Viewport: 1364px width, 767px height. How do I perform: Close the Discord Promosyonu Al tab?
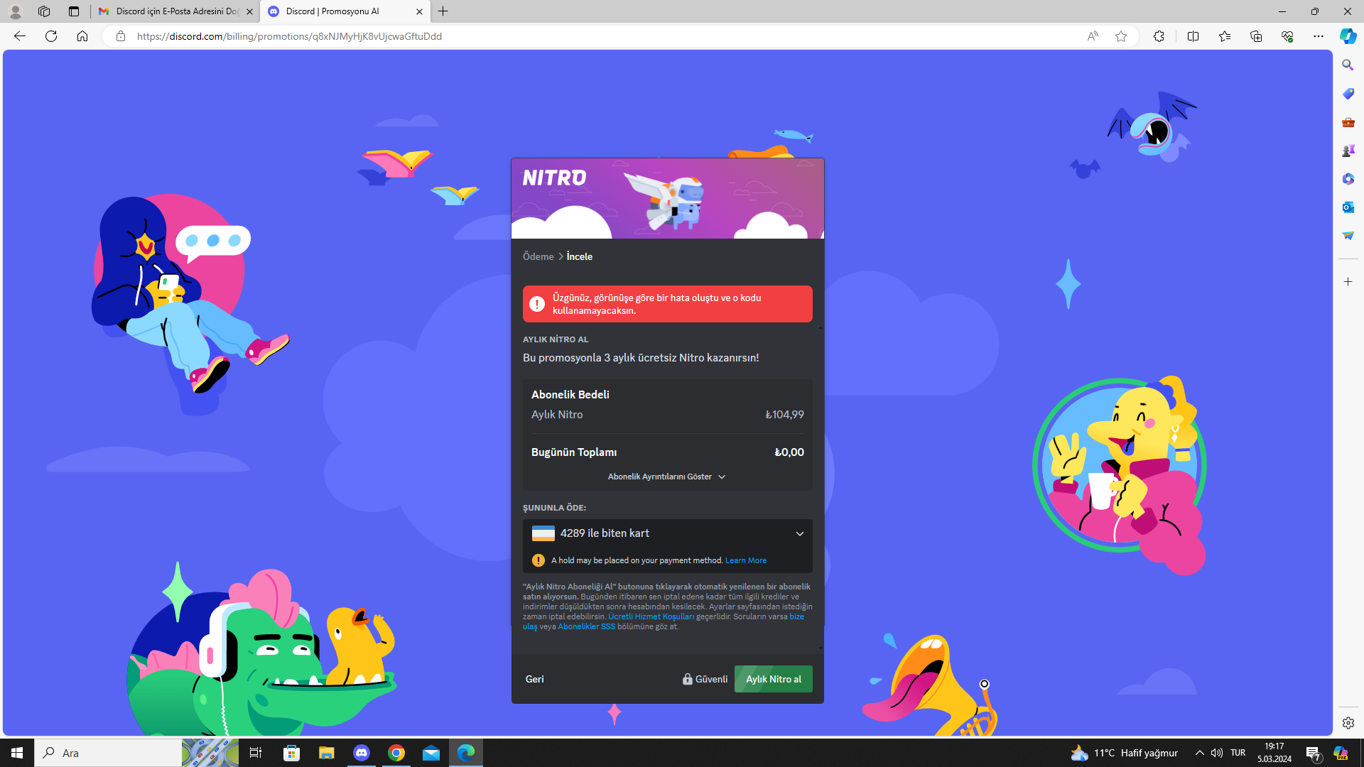(x=419, y=11)
